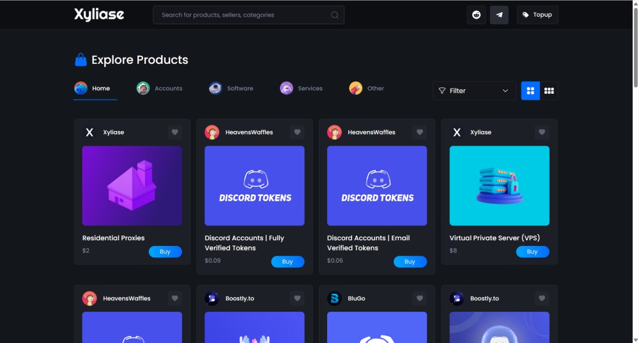
Task: Open the VPS server thumbnail
Action: tap(499, 186)
